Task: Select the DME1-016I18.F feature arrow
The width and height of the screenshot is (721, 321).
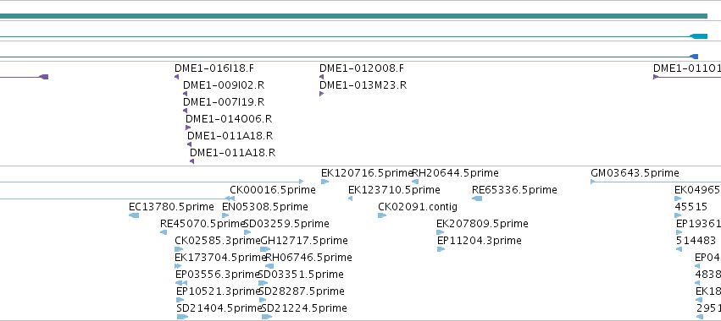Action: point(176,77)
